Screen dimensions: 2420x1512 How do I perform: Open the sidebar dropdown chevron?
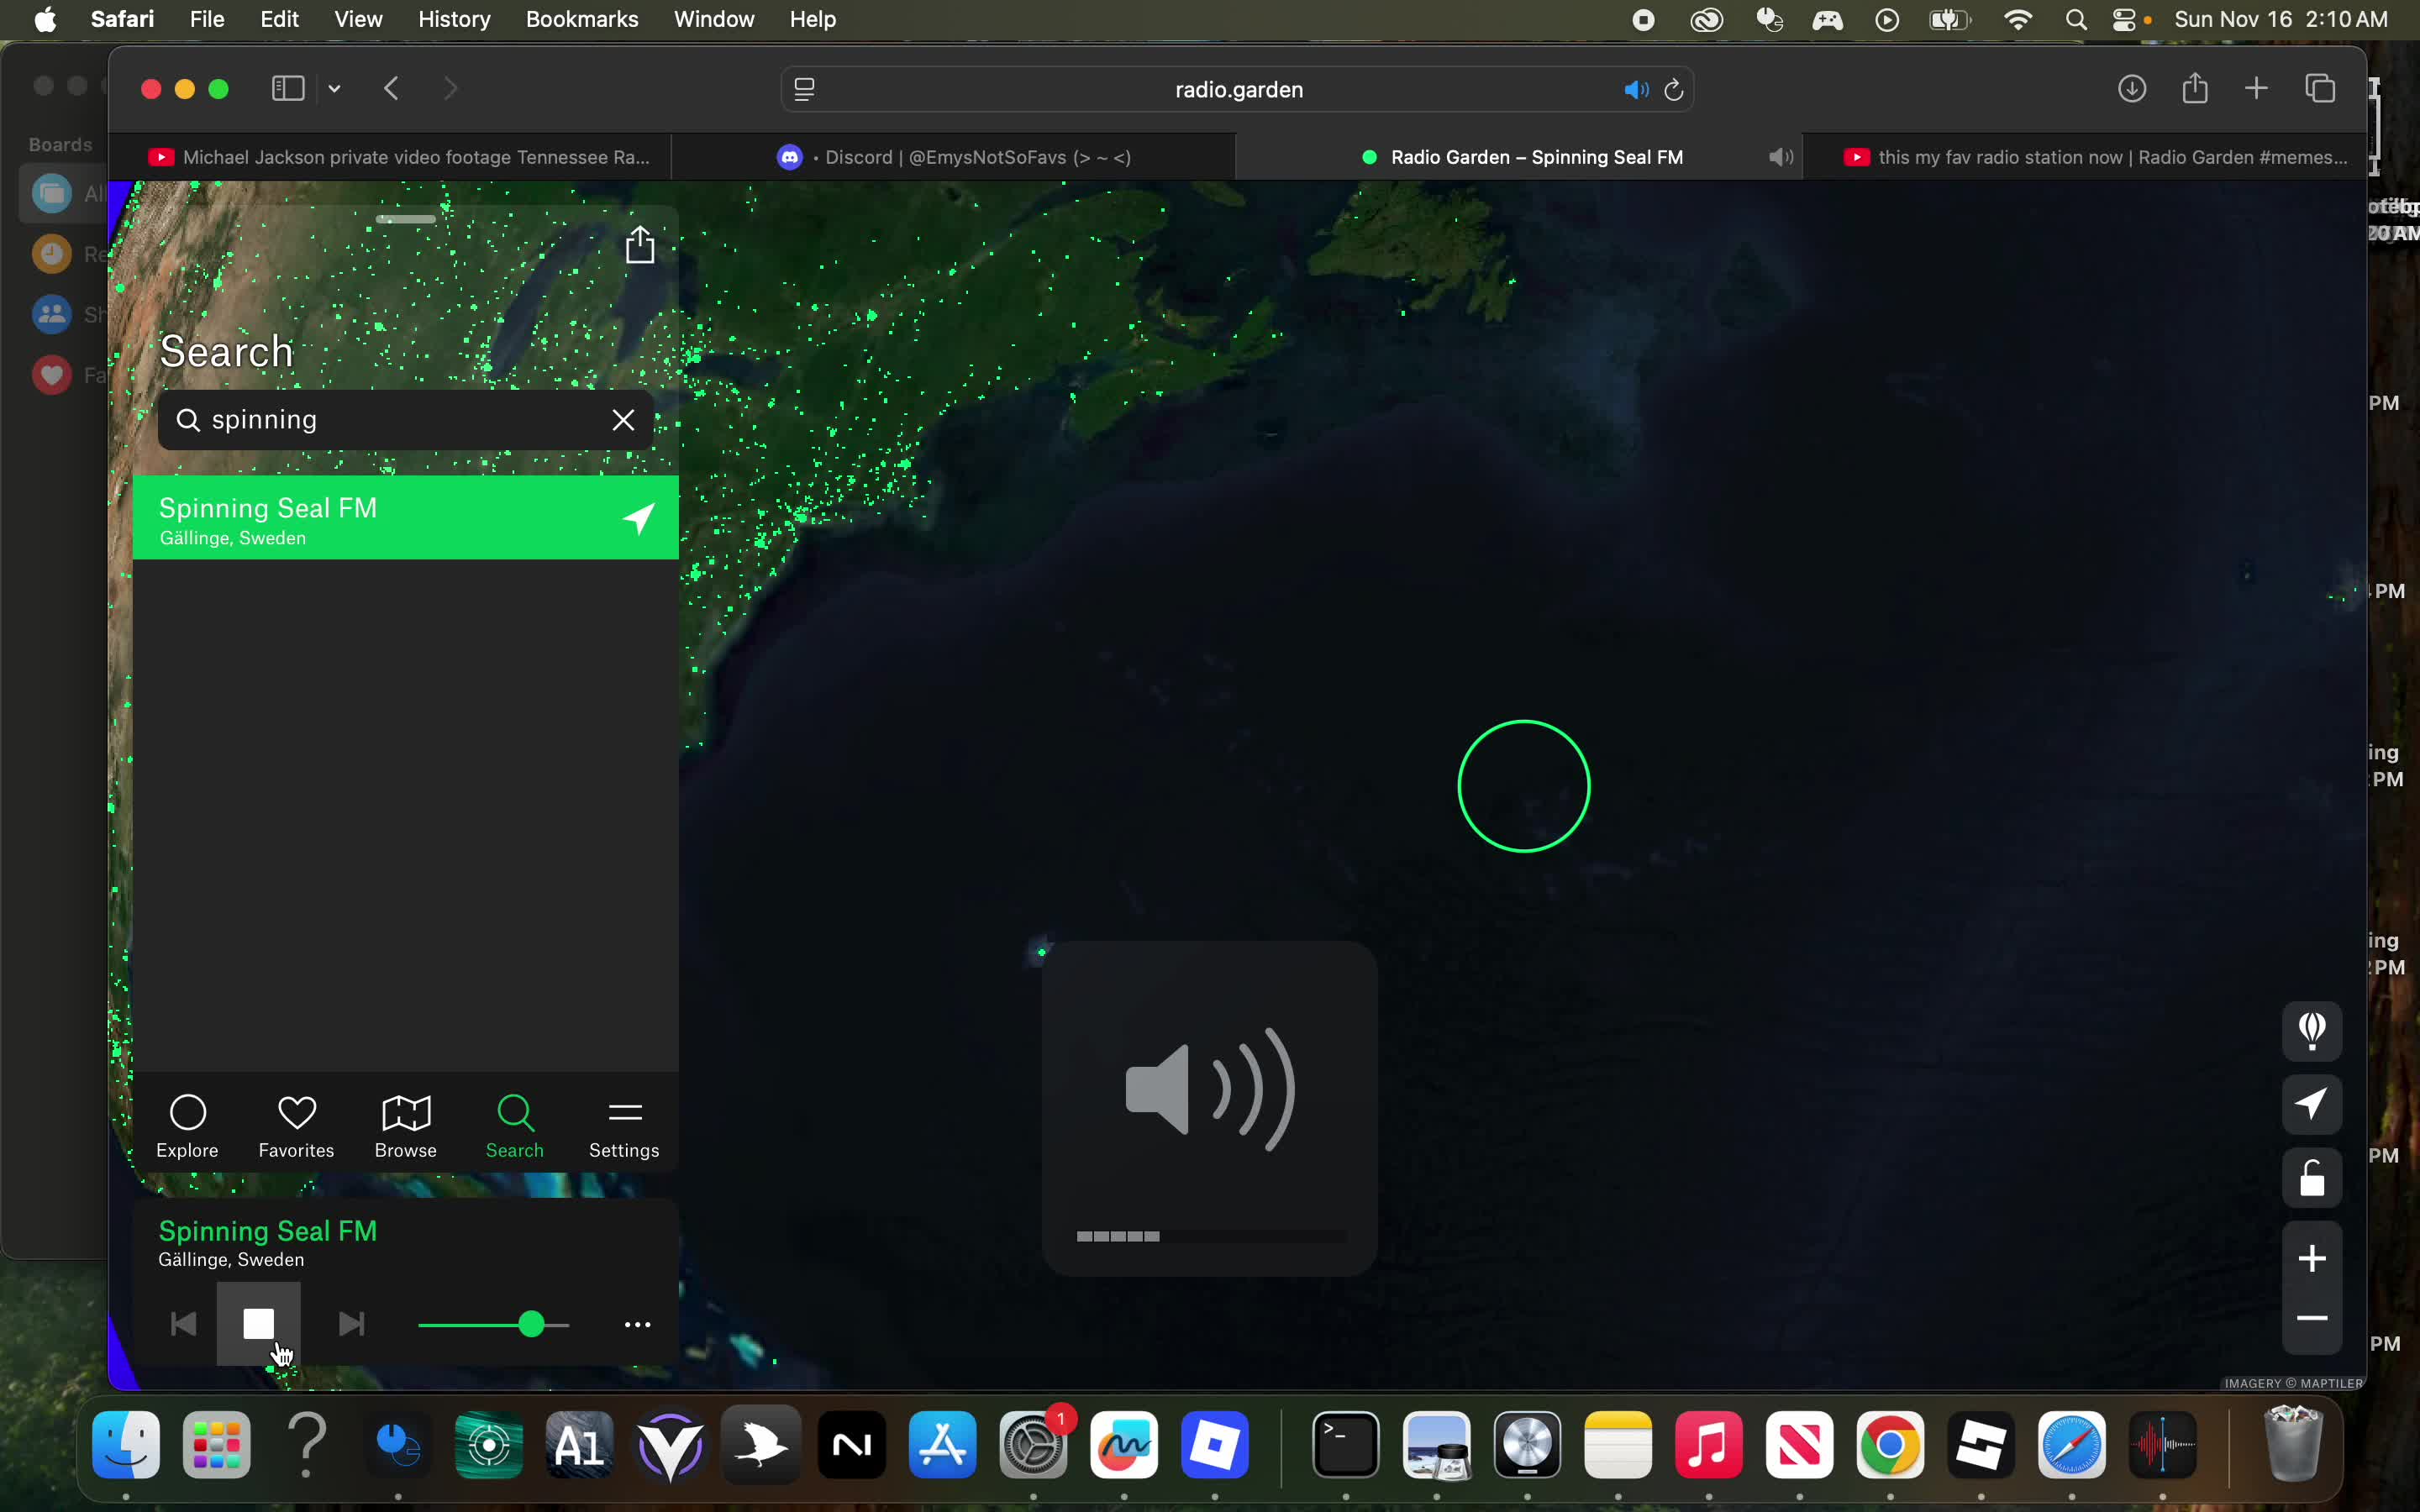[x=335, y=89]
